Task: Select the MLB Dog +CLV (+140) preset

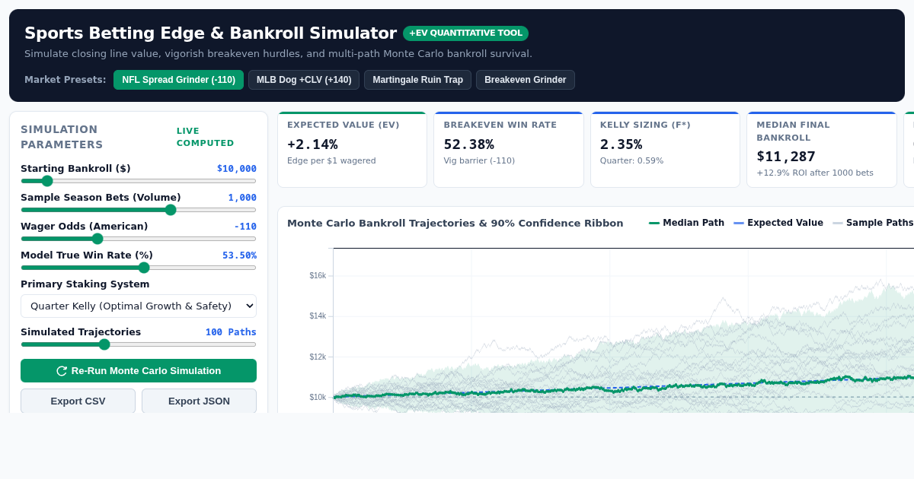Action: tap(304, 80)
